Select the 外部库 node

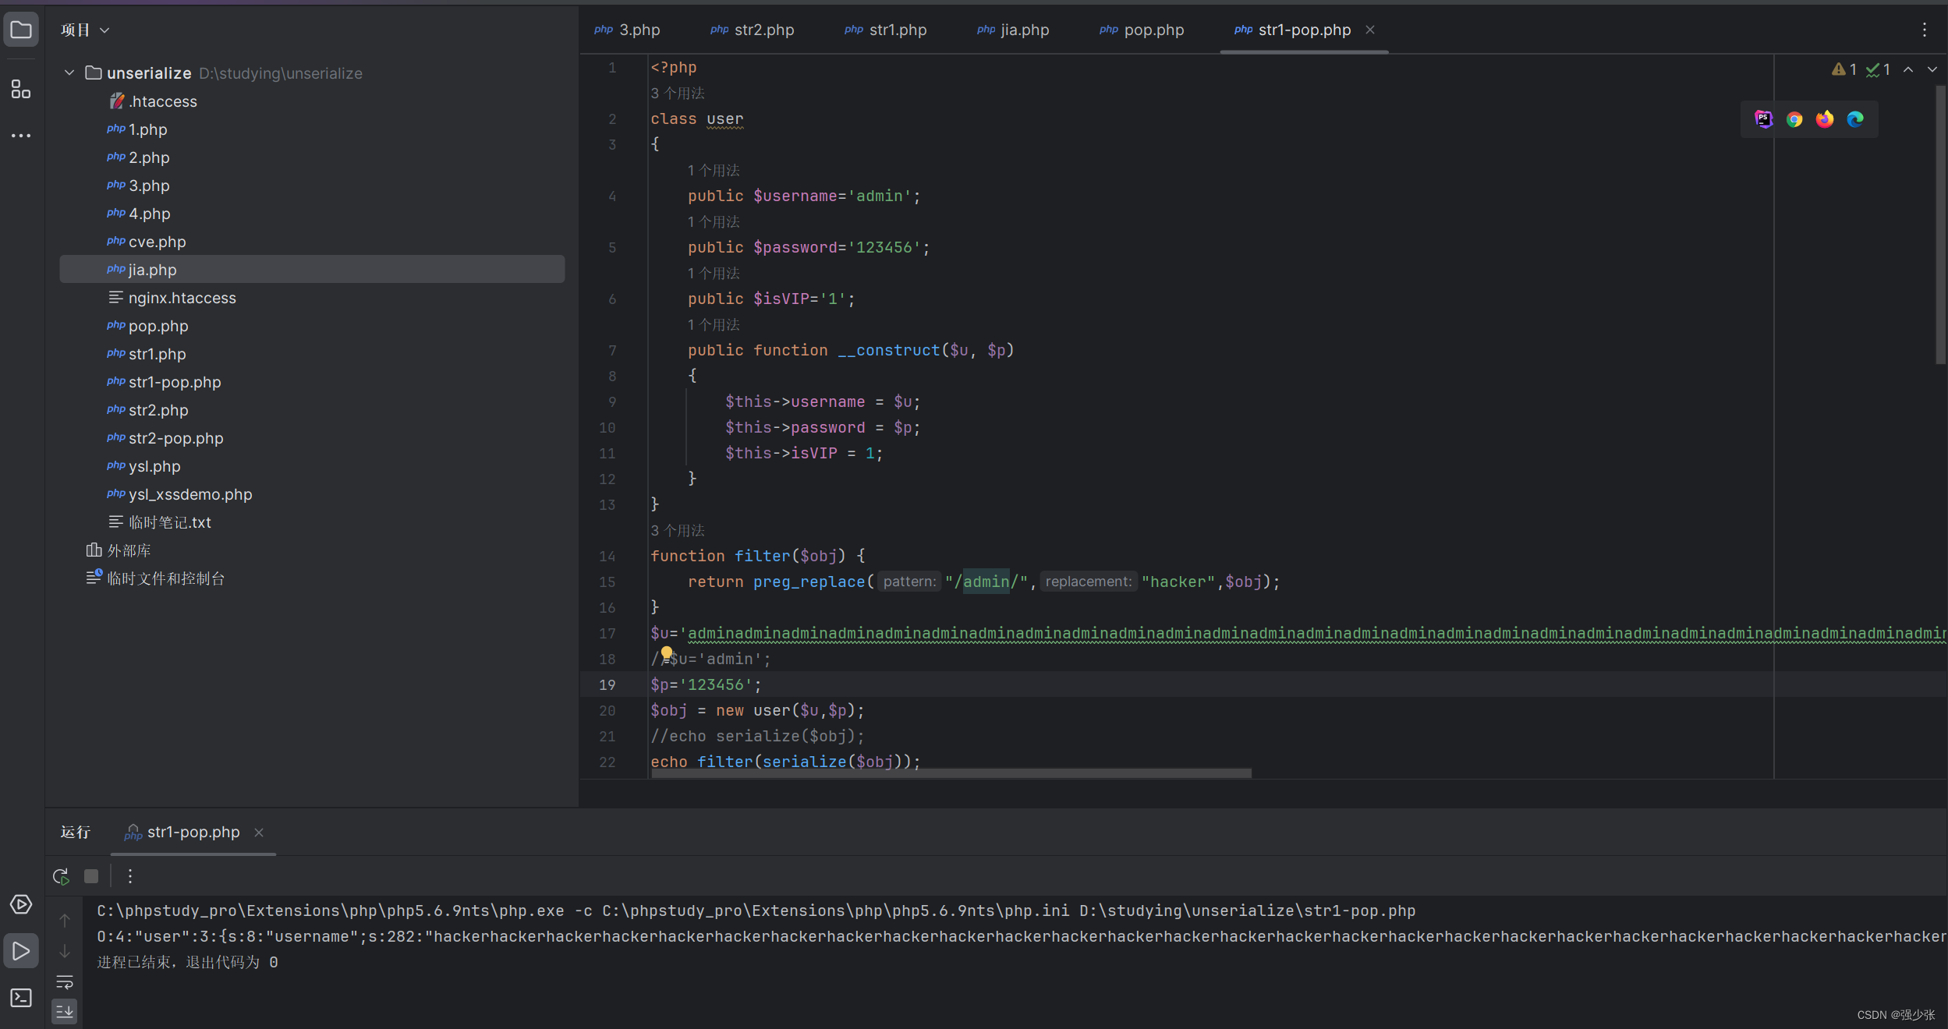pos(119,550)
